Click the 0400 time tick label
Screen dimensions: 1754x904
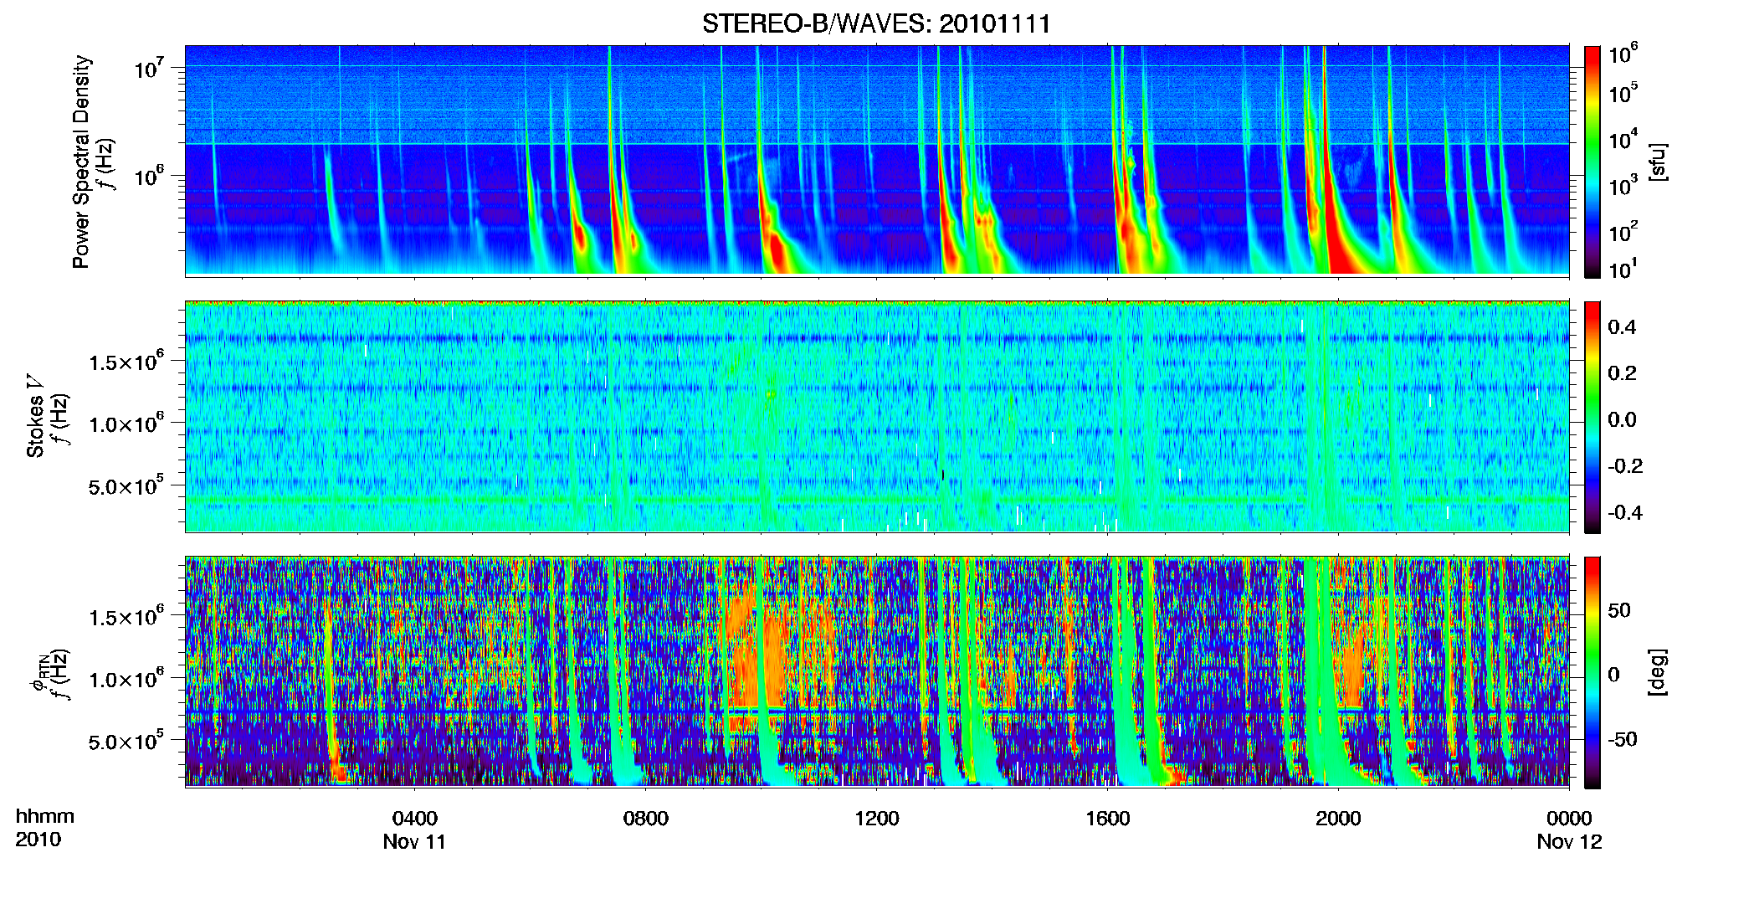pyautogui.click(x=414, y=819)
